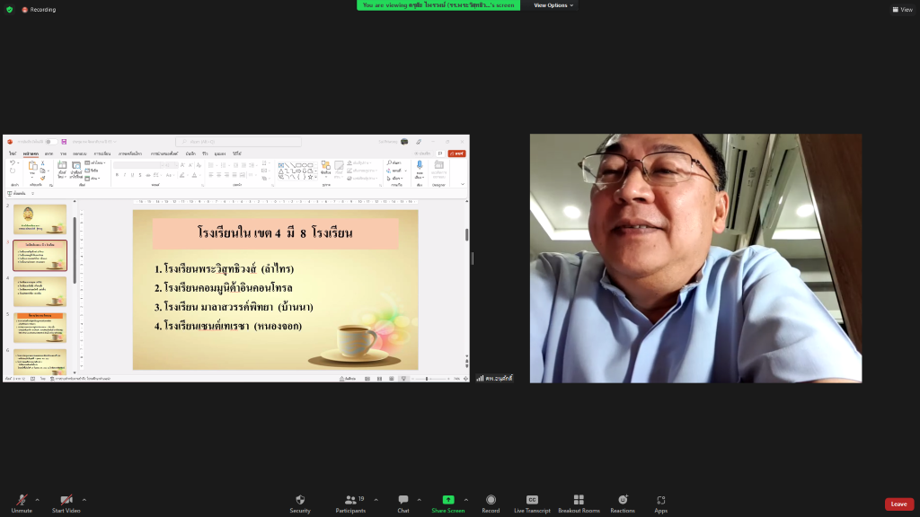Viewport: 920px width, 517px height.
Task: Click the PowerPoint save icon
Action: [x=64, y=142]
